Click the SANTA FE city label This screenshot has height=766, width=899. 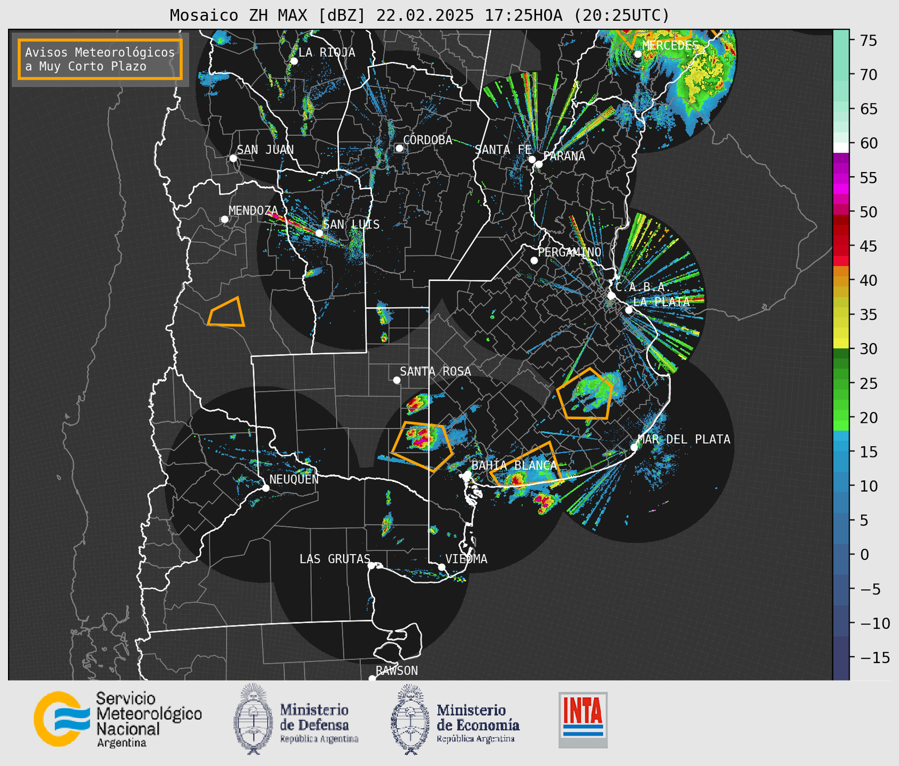503,150
